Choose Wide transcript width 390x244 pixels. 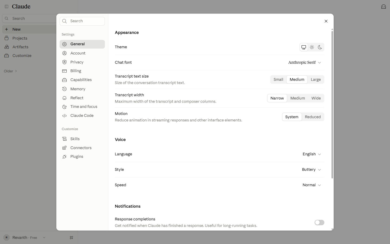click(x=316, y=98)
